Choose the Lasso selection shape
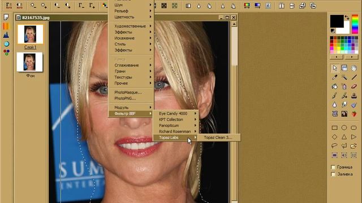This screenshot has height=203, width=362. pyautogui.click(x=334, y=145)
